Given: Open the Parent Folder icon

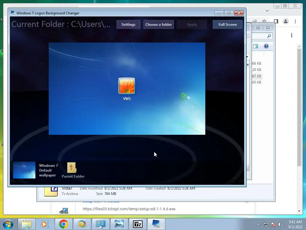Looking at the screenshot, I should [x=72, y=168].
